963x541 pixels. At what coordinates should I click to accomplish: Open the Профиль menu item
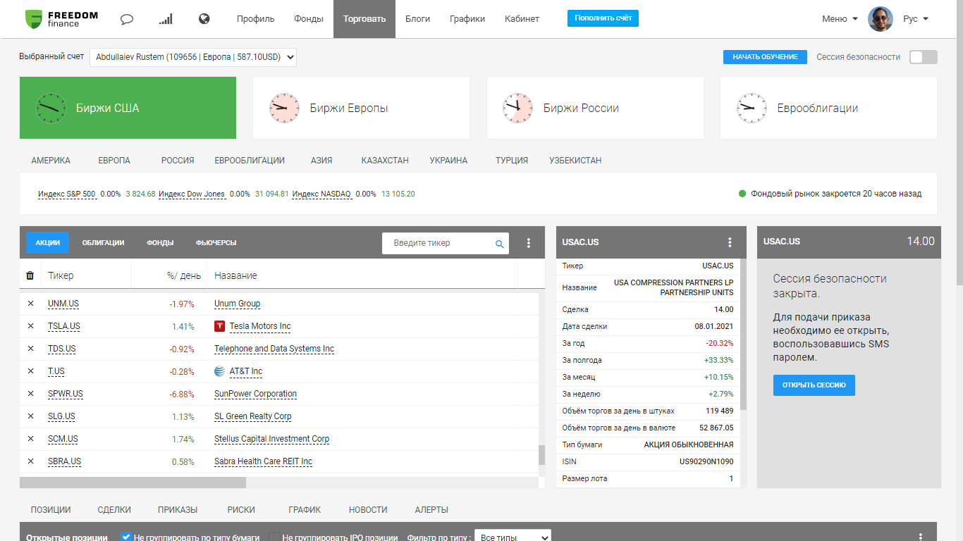(255, 19)
